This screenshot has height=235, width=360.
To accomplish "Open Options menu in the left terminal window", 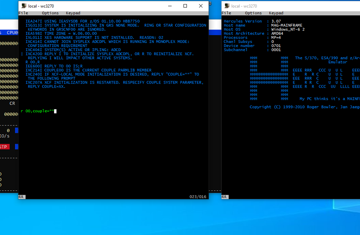I will click(x=50, y=13).
